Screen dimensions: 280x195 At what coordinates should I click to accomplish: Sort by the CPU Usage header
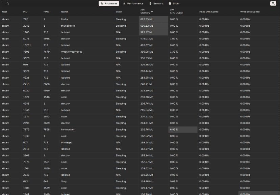point(176,13)
